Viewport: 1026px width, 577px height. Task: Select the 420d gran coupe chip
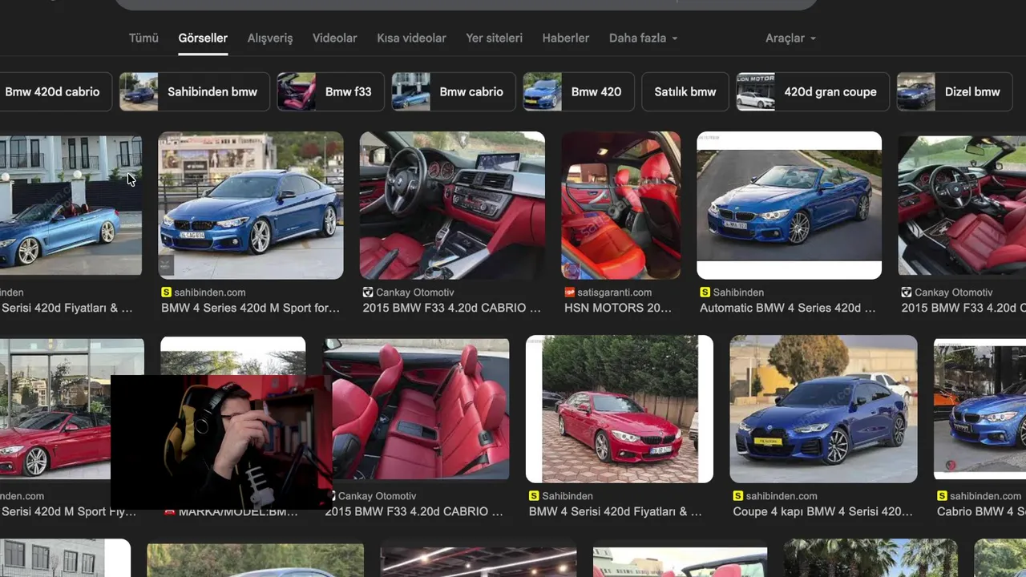coord(813,91)
